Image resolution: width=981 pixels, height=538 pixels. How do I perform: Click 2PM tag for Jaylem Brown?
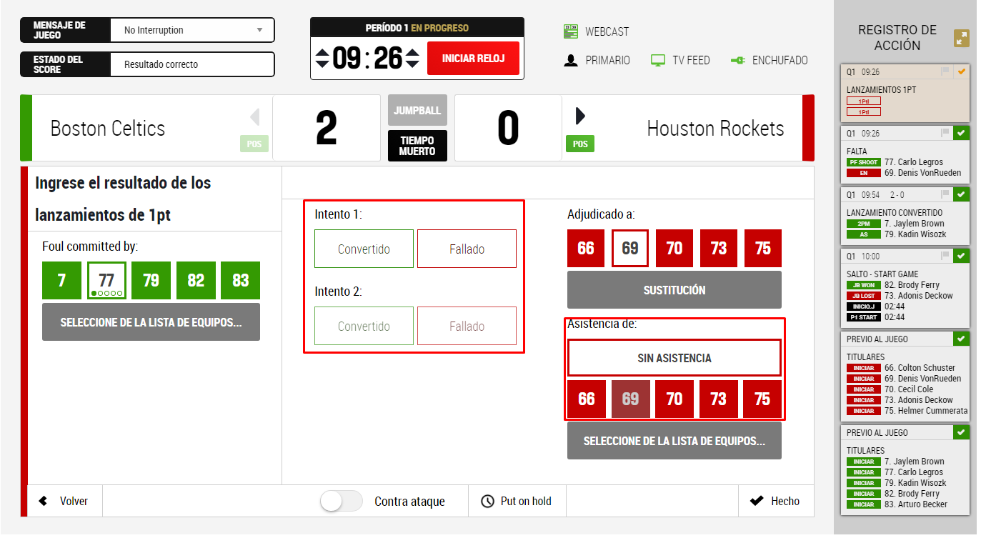click(864, 224)
